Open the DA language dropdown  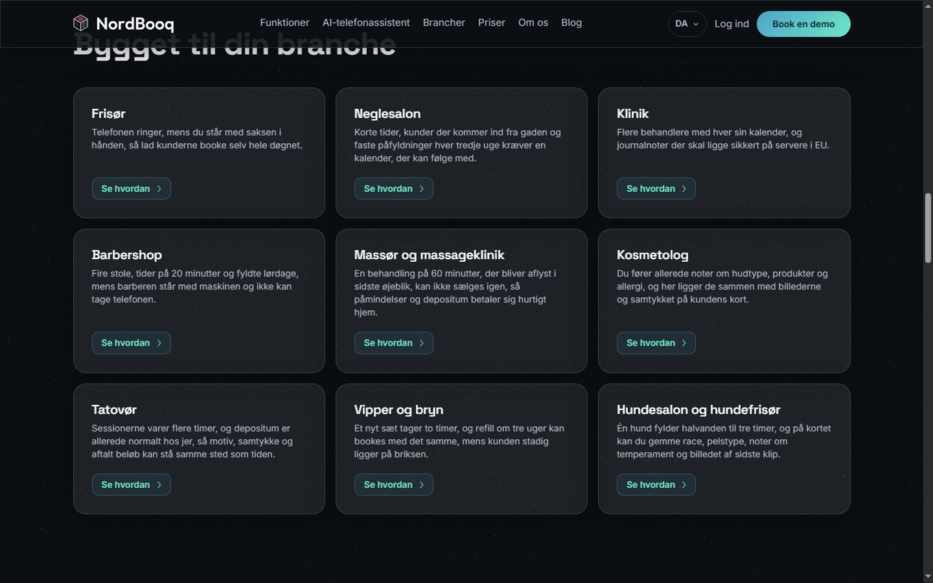tap(687, 24)
